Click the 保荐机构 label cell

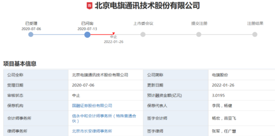36,106
